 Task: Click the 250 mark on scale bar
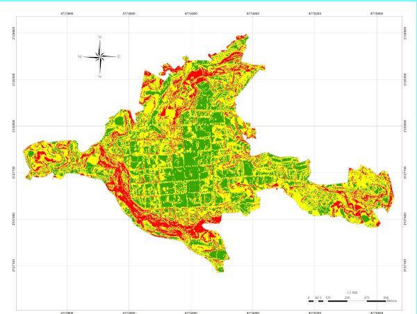click(347, 297)
